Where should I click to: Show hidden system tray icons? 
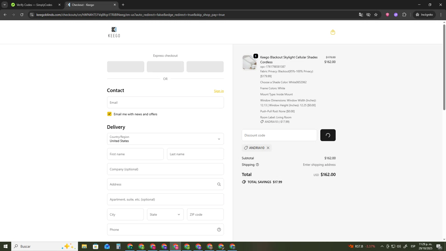pos(382,247)
